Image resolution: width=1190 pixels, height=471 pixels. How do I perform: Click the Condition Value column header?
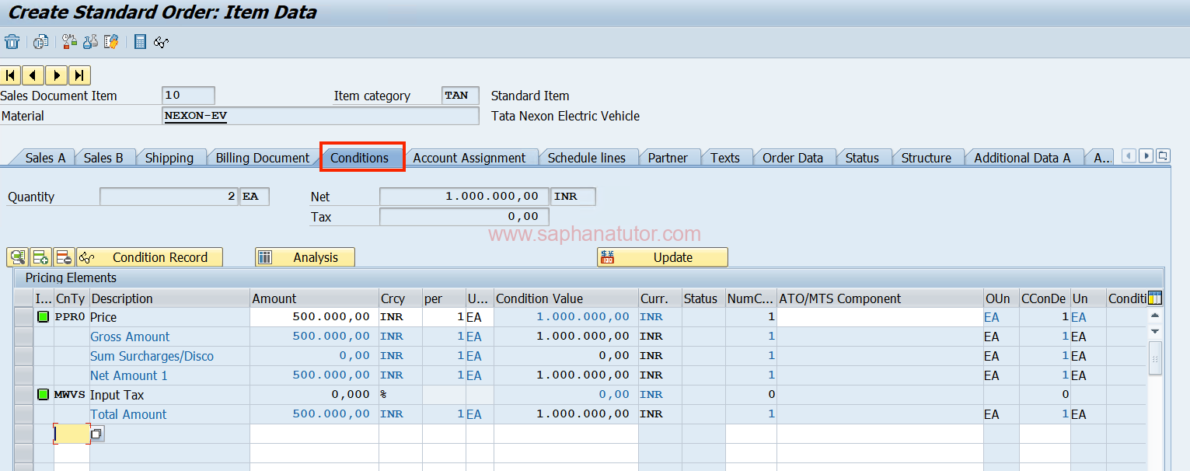click(x=566, y=298)
